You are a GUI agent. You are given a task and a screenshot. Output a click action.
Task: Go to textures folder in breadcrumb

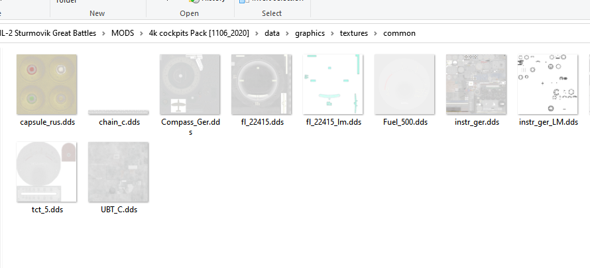[354, 33]
